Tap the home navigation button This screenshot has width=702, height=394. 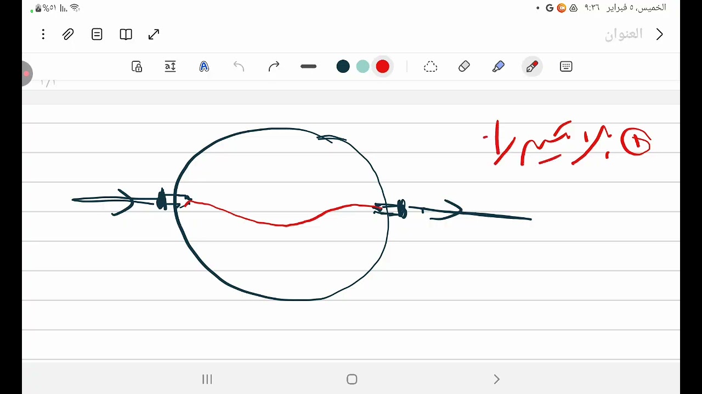pos(352,379)
